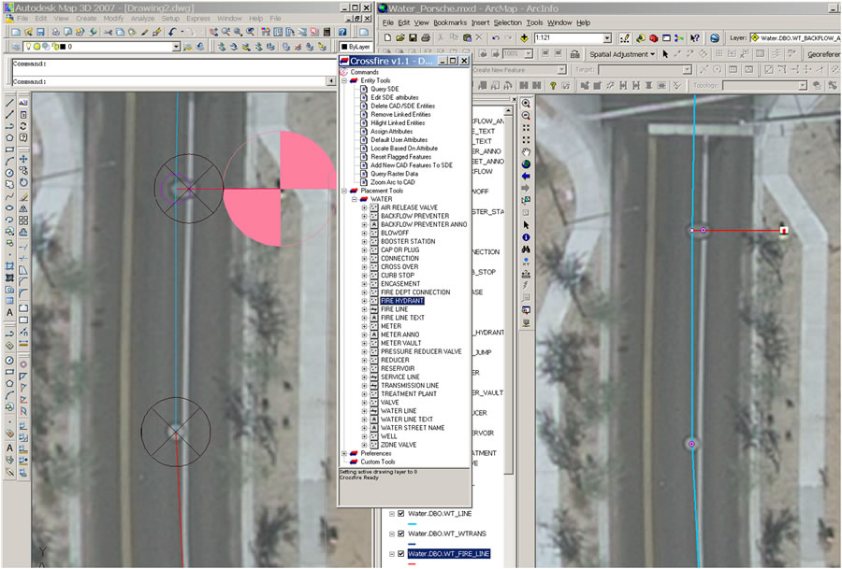
Task: Toggle the Water.DBO.WT_WTRANS layer checkbox
Action: (401, 533)
